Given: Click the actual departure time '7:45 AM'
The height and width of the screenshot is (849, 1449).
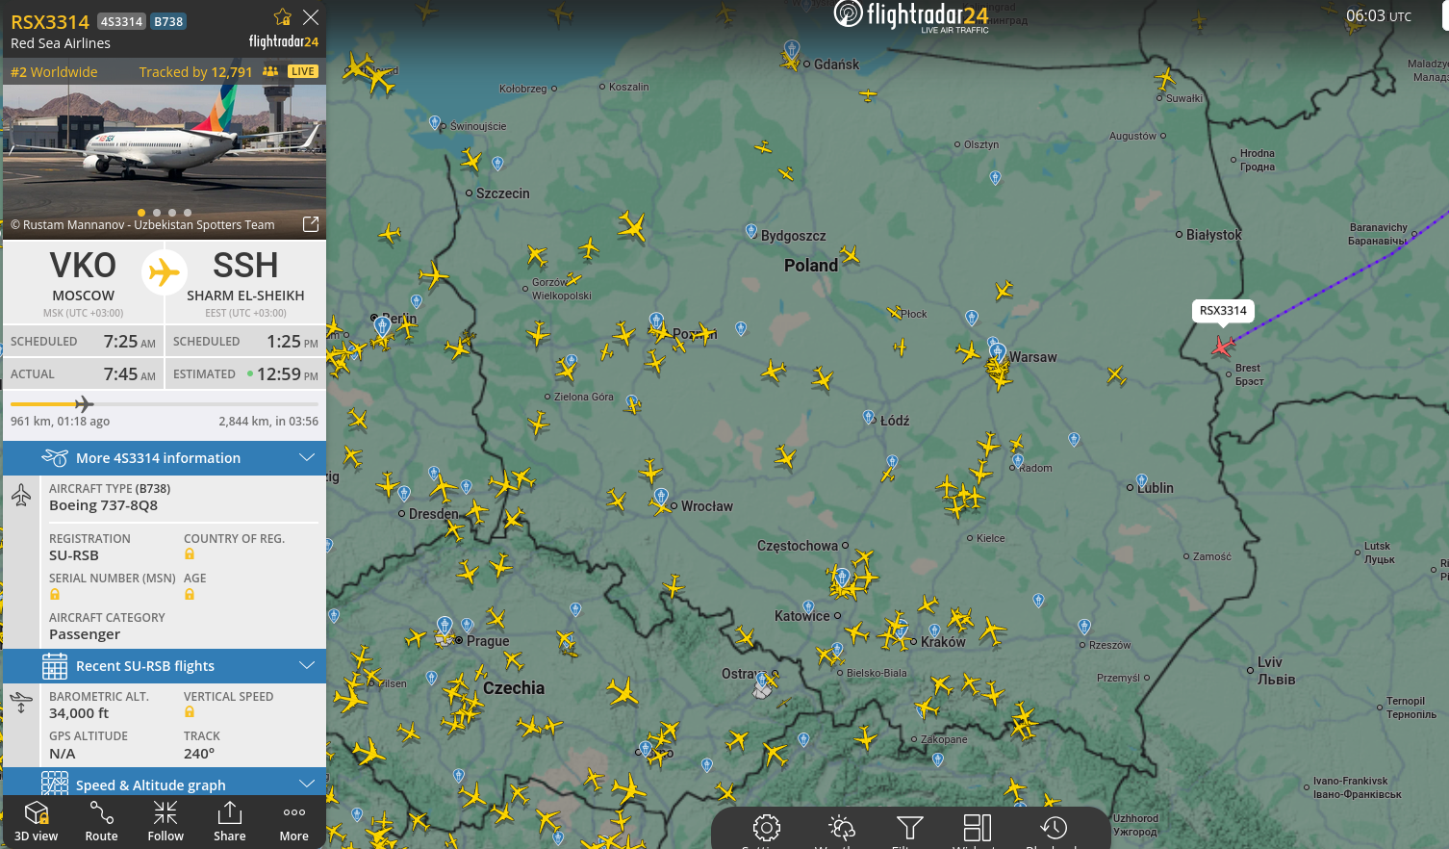Looking at the screenshot, I should tap(130, 374).
